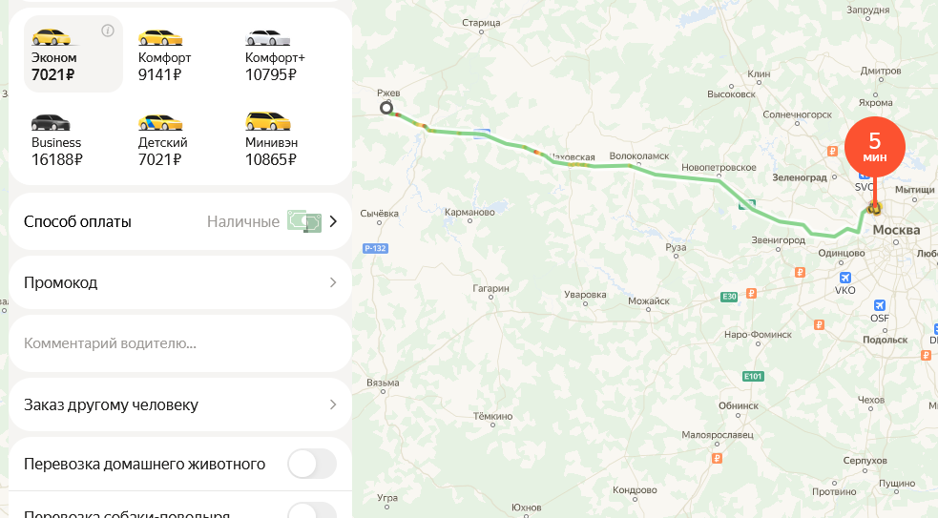Choose the Детский tariff car

click(159, 122)
